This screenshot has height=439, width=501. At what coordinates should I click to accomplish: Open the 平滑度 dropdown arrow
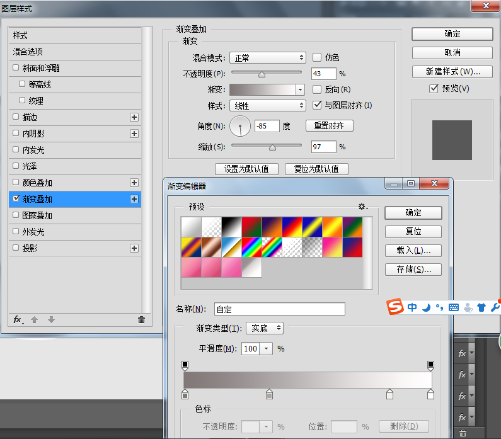coord(266,349)
